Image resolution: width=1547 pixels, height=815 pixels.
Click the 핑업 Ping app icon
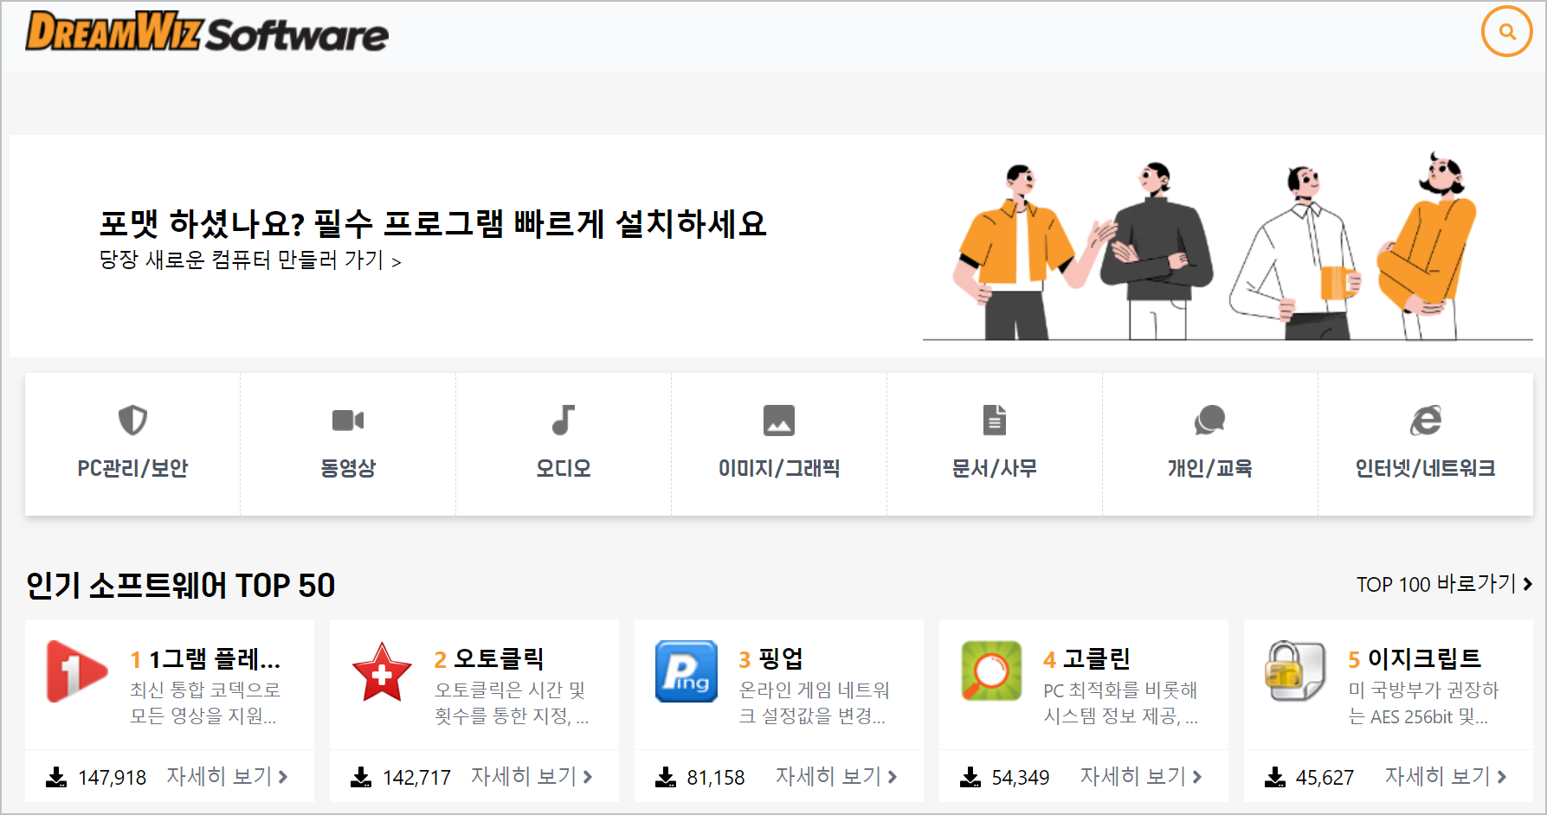click(x=686, y=671)
